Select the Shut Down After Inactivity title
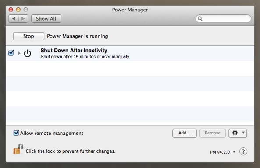The height and width of the screenshot is (168, 260). [74, 50]
